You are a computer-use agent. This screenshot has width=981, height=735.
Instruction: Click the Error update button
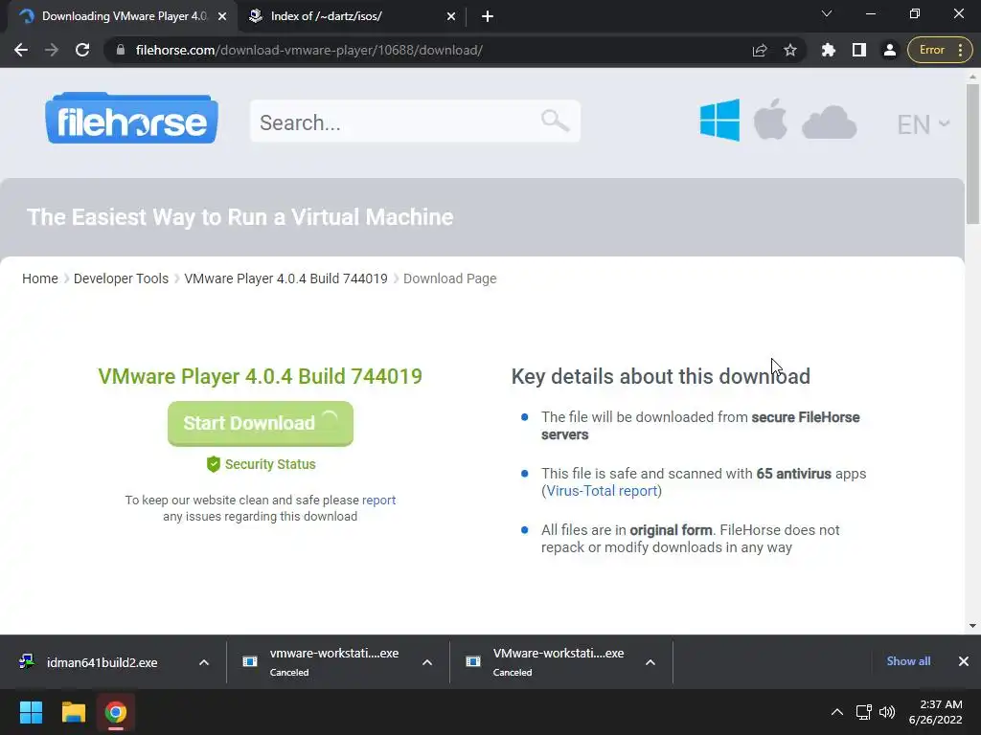[x=931, y=50]
